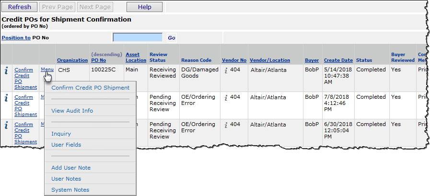Choose View Audit Info in the menu
Screen dimensions: 430x196
(72, 111)
